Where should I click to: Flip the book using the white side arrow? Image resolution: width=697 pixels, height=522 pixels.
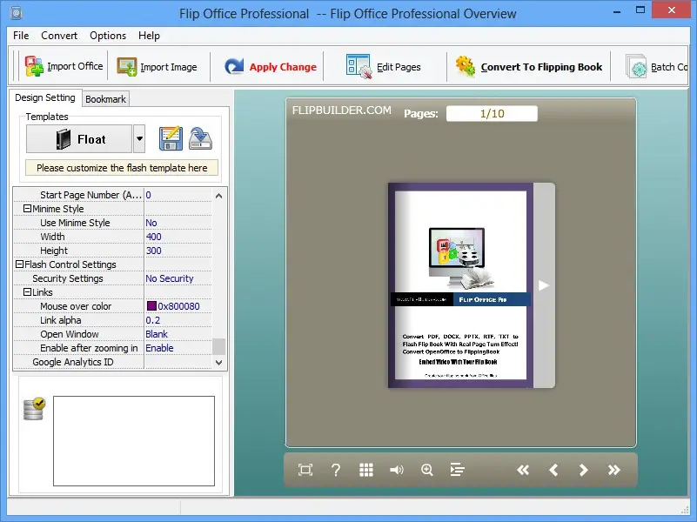(x=544, y=285)
